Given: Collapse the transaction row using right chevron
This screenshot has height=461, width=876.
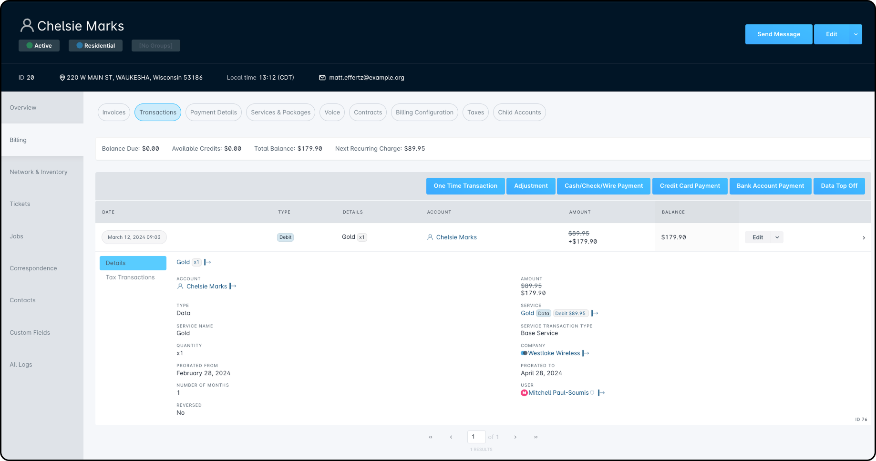Looking at the screenshot, I should tap(864, 237).
